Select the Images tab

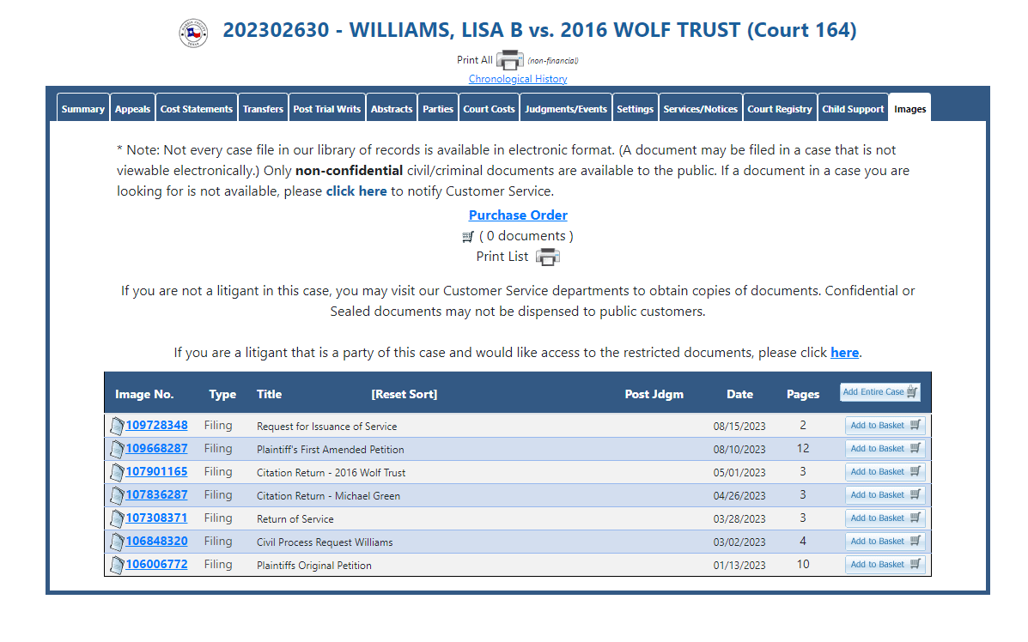pyautogui.click(x=910, y=109)
